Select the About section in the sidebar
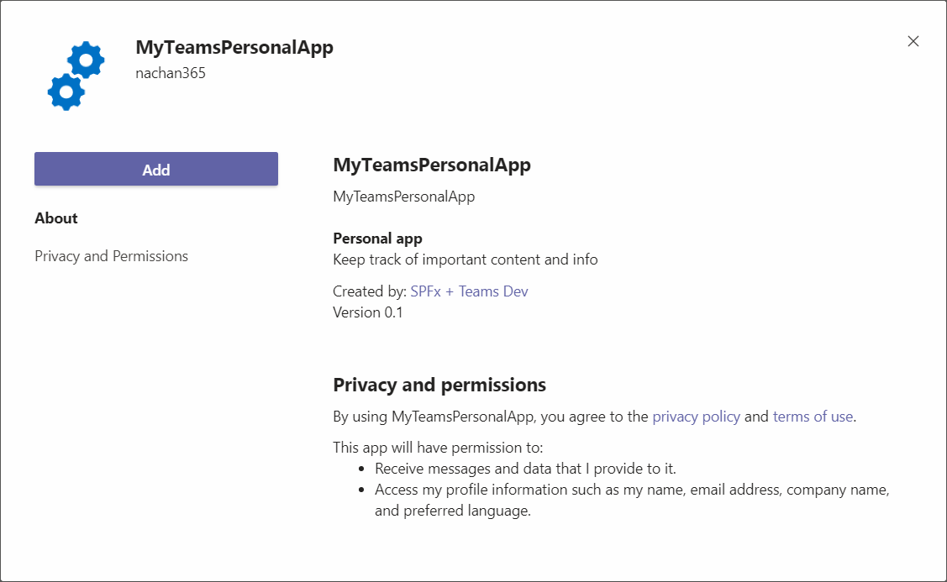947x582 pixels. click(x=56, y=218)
